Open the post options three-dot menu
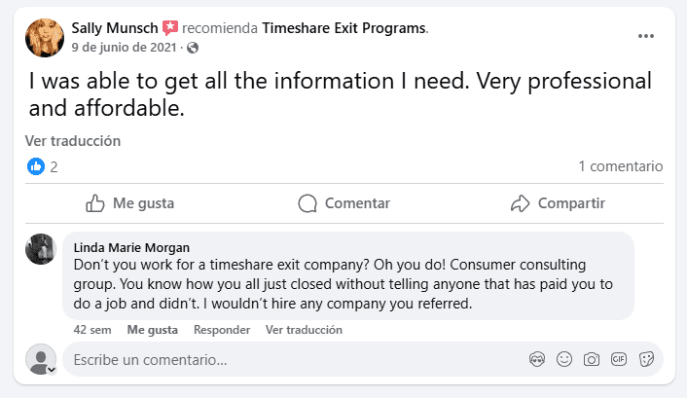Viewport: 687px width, 398px height. [x=646, y=36]
